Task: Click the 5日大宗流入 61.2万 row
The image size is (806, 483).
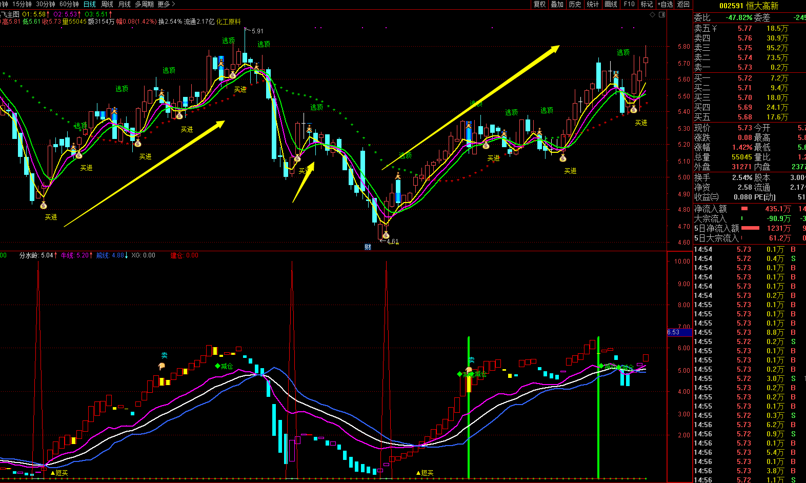Action: (750, 238)
